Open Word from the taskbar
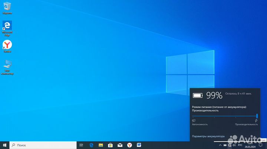267x149 pixels. [x=139, y=145]
